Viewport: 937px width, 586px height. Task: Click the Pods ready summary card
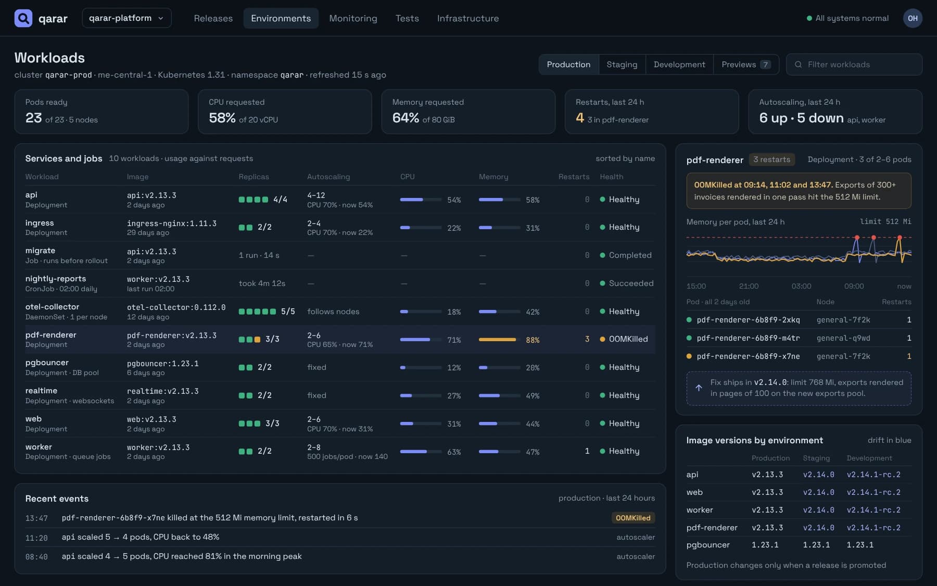click(102, 111)
